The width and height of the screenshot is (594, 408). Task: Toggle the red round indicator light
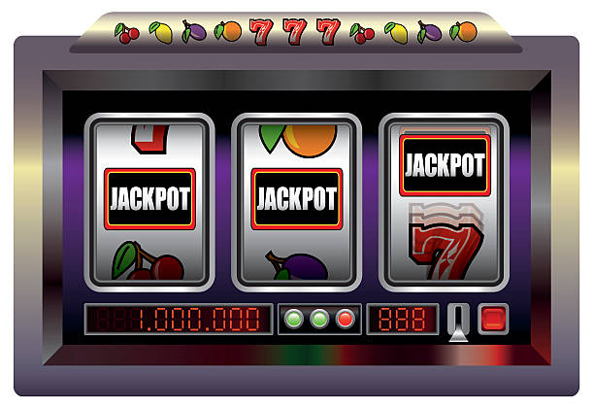point(346,319)
